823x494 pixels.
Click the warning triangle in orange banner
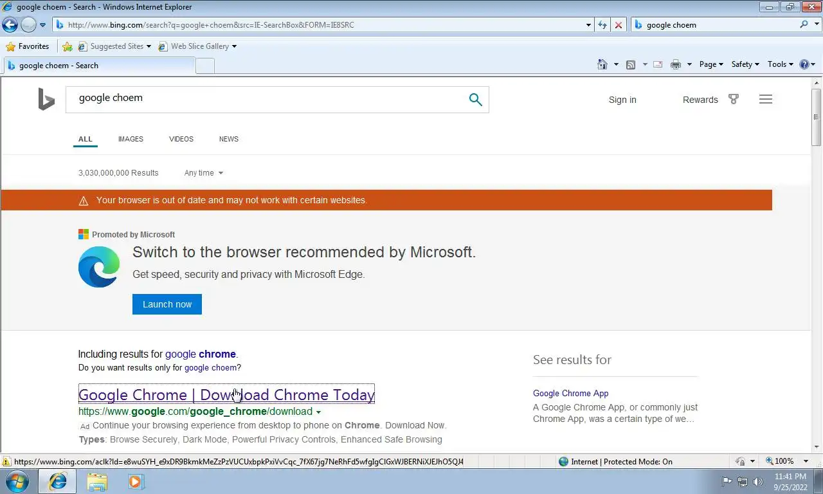[84, 201]
